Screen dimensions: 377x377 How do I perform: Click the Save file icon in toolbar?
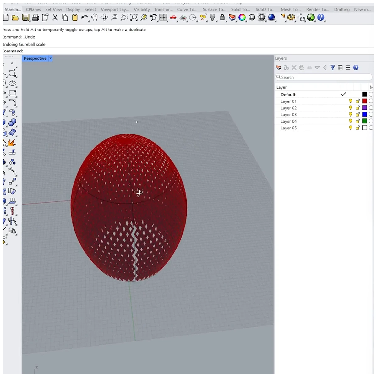tap(26, 18)
